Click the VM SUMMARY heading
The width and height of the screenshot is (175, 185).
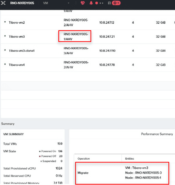tap(14, 134)
